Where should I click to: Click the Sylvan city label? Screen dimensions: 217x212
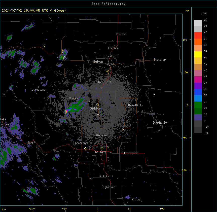(x=98, y=62)
